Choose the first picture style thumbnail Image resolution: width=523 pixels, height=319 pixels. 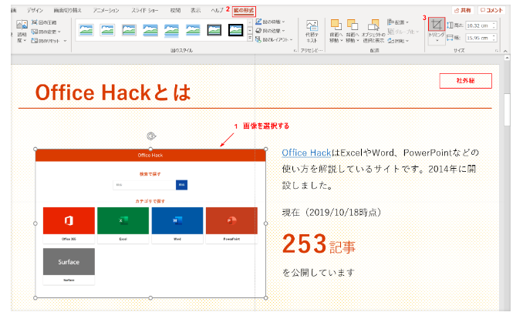point(85,31)
